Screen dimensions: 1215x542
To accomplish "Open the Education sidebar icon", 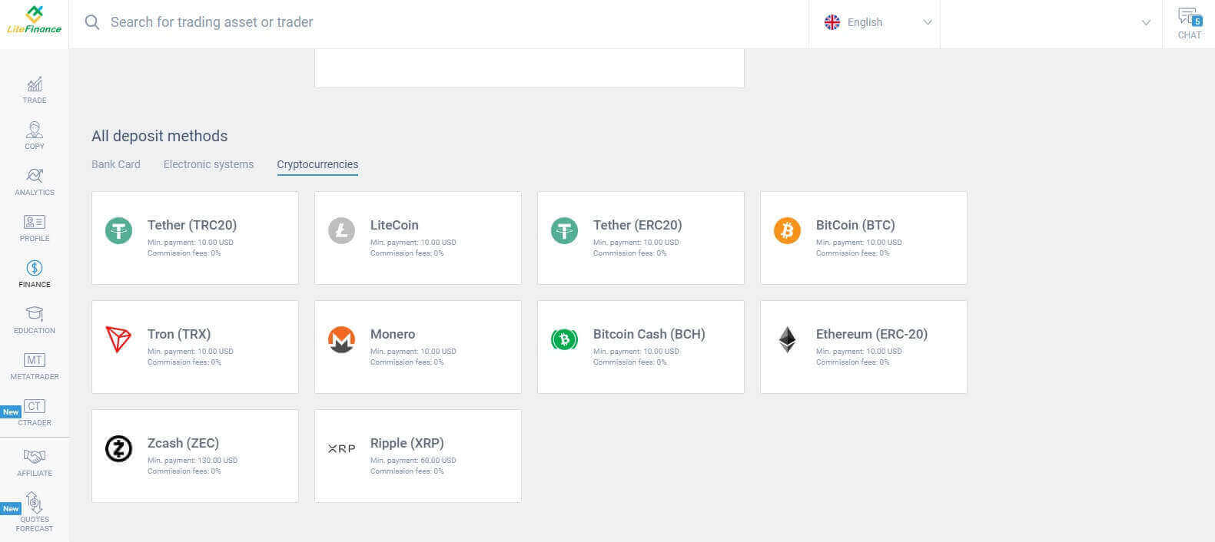I will (35, 315).
